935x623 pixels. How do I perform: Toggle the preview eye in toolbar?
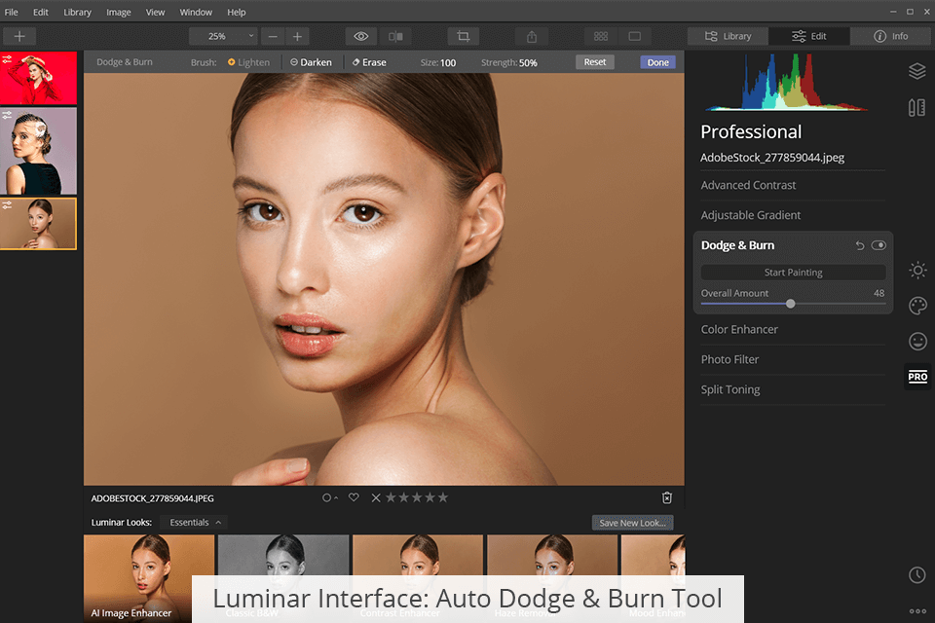click(x=360, y=36)
